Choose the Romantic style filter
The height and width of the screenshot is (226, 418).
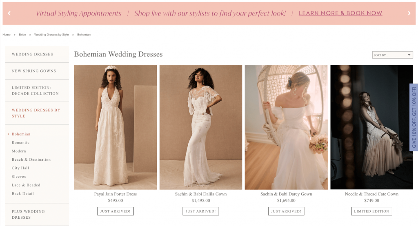[x=20, y=143]
